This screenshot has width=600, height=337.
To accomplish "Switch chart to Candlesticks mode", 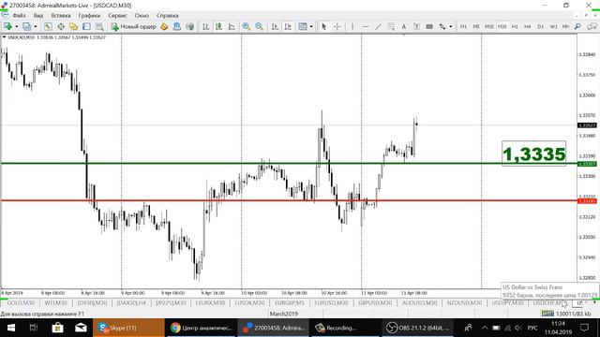I will pyautogui.click(x=218, y=26).
